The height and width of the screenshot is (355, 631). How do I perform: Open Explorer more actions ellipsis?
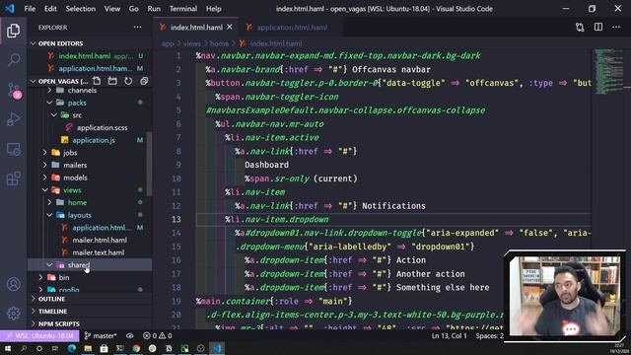point(137,27)
